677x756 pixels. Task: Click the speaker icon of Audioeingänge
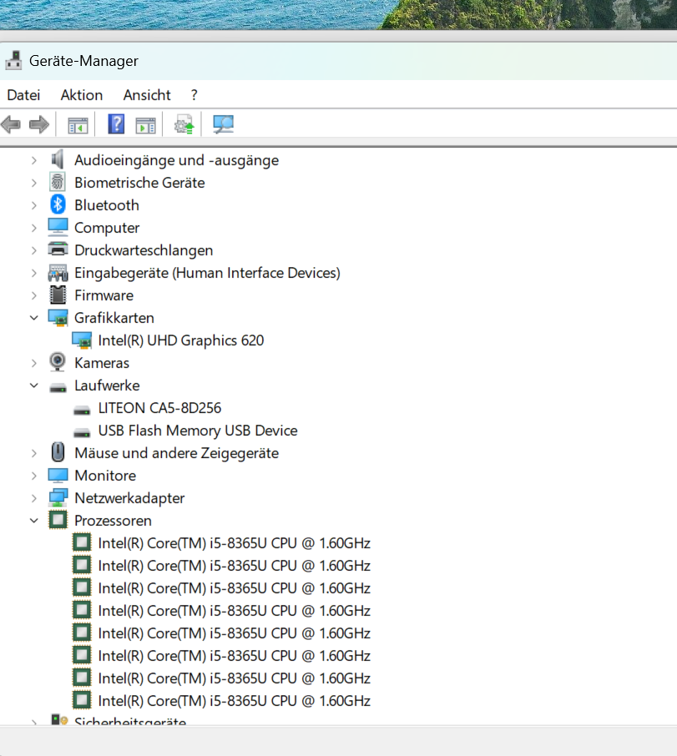(x=58, y=159)
